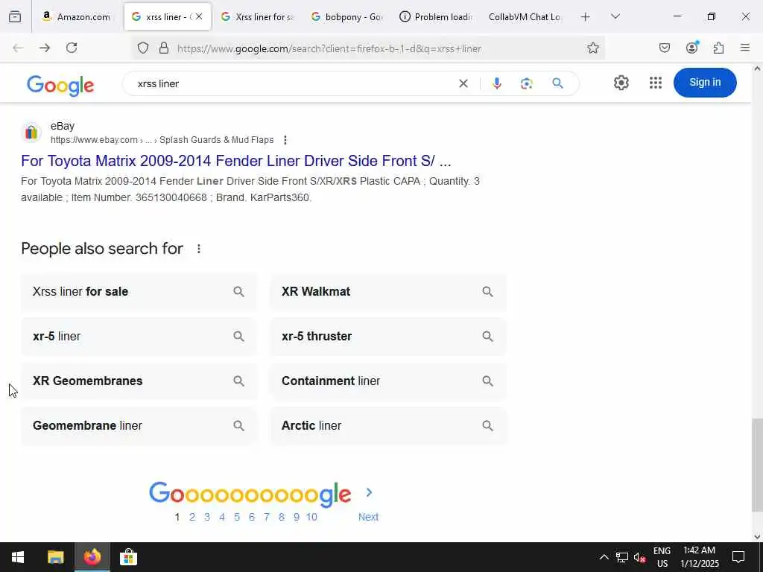This screenshot has height=572, width=763.
Task: Close the xrss liner tab
Action: pyautogui.click(x=199, y=16)
